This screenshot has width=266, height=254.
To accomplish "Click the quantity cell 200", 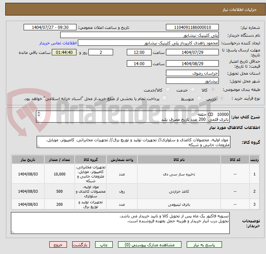I will tap(60, 204).
